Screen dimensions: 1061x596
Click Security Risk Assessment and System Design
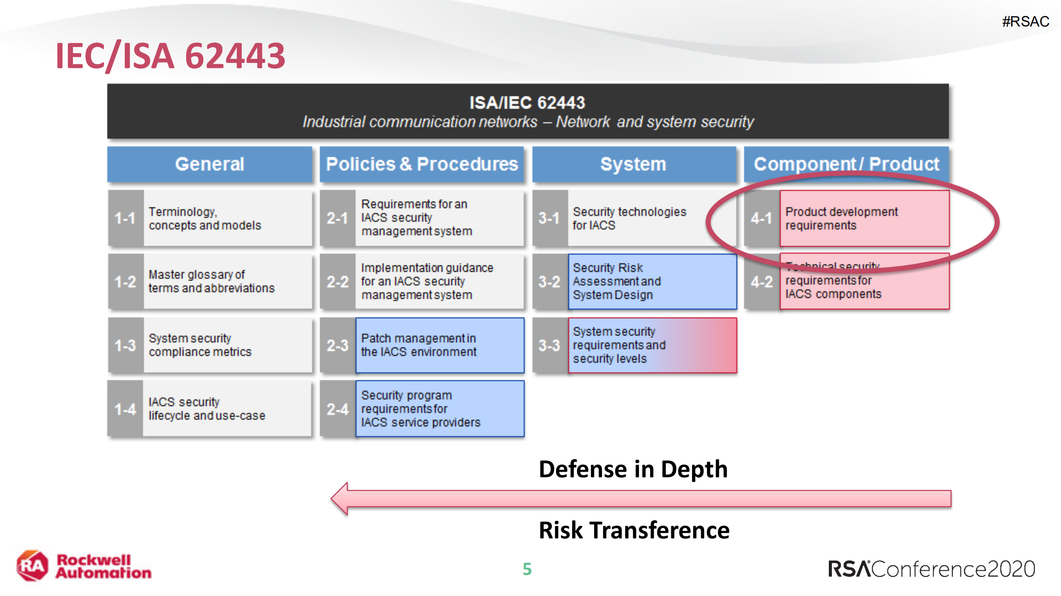tap(652, 281)
